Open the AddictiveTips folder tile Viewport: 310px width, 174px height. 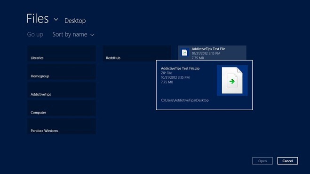pos(62,90)
